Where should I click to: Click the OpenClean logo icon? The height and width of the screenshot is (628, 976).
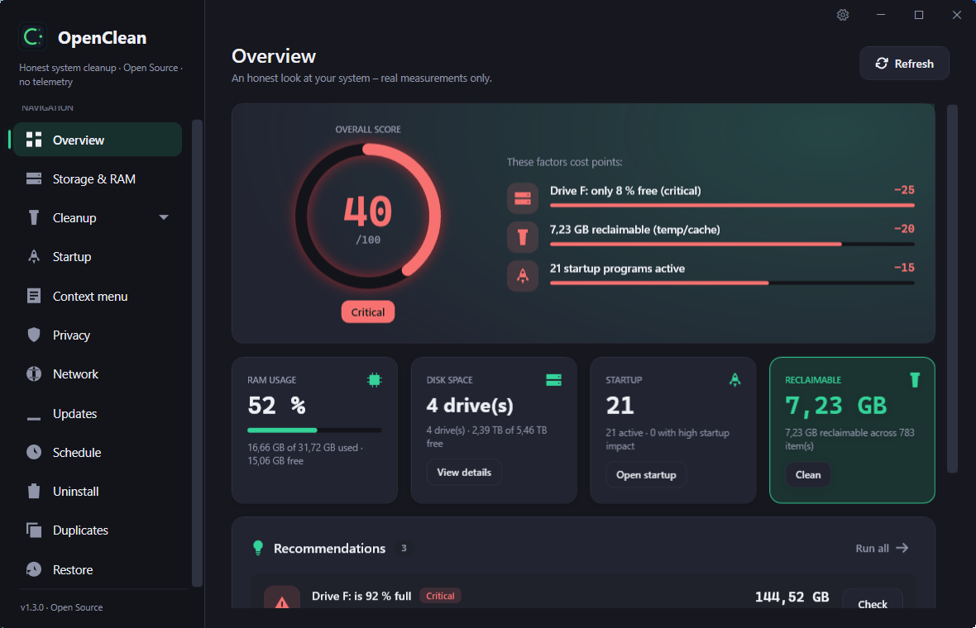33,37
